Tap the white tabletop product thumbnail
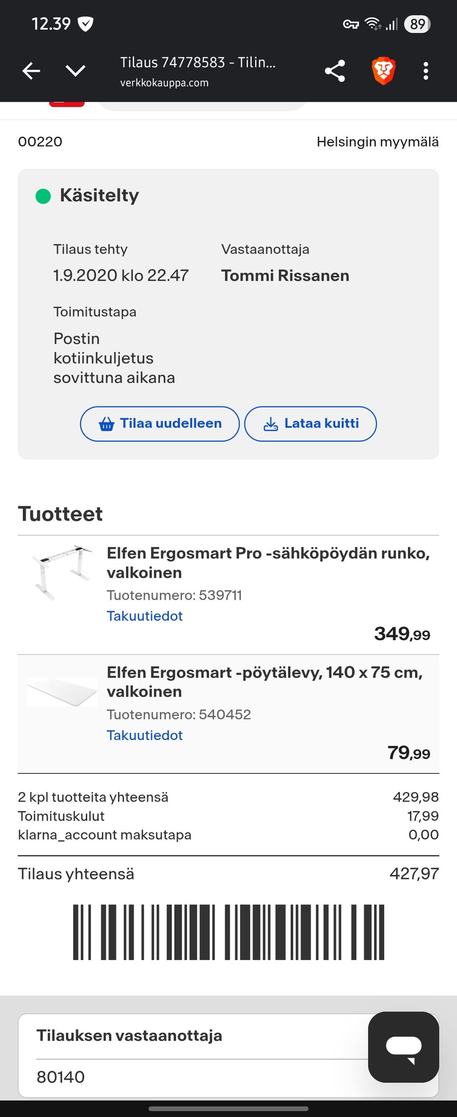 (62, 692)
